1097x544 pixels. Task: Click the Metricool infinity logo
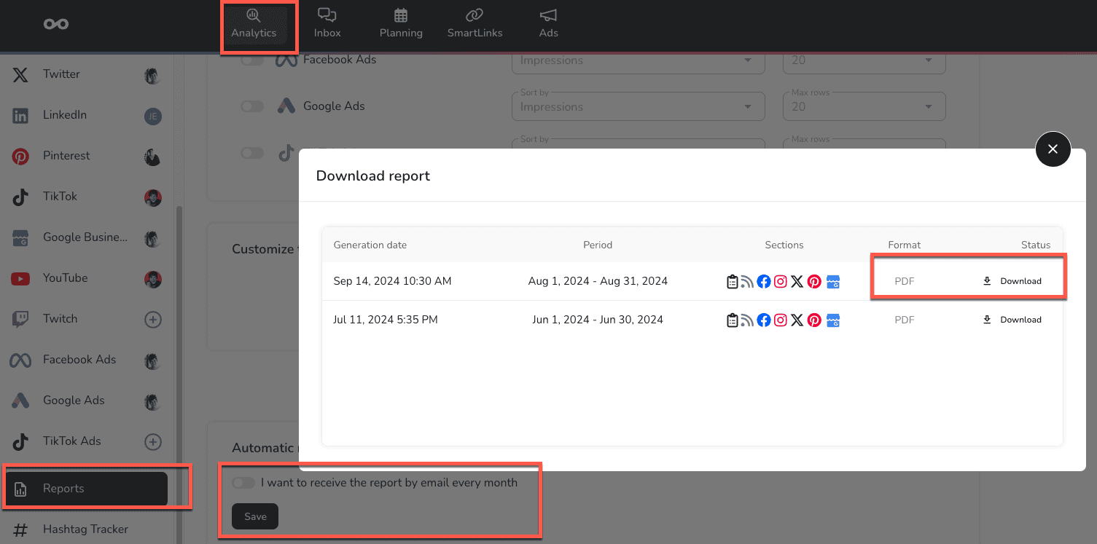coord(56,24)
